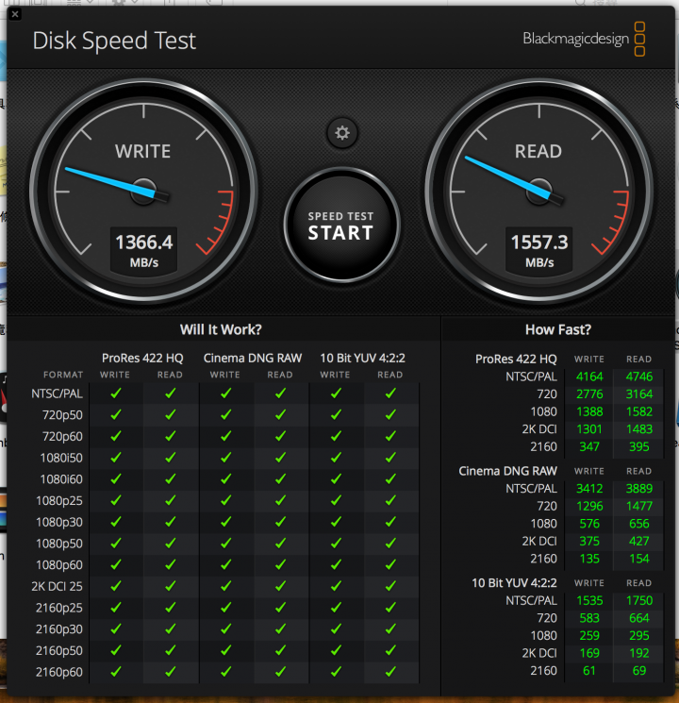This screenshot has width=679, height=703.
Task: Select the NTSC/PAL format row label
Action: (57, 393)
